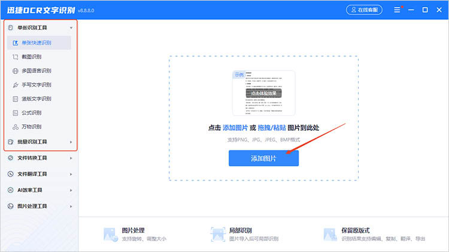Click the 支持PNG、JPG、JPEG、BMP格式 hint text
The image size is (449, 252).
263,140
